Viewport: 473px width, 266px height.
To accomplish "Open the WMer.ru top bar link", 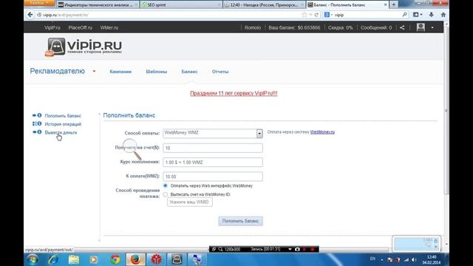I will [x=109, y=27].
